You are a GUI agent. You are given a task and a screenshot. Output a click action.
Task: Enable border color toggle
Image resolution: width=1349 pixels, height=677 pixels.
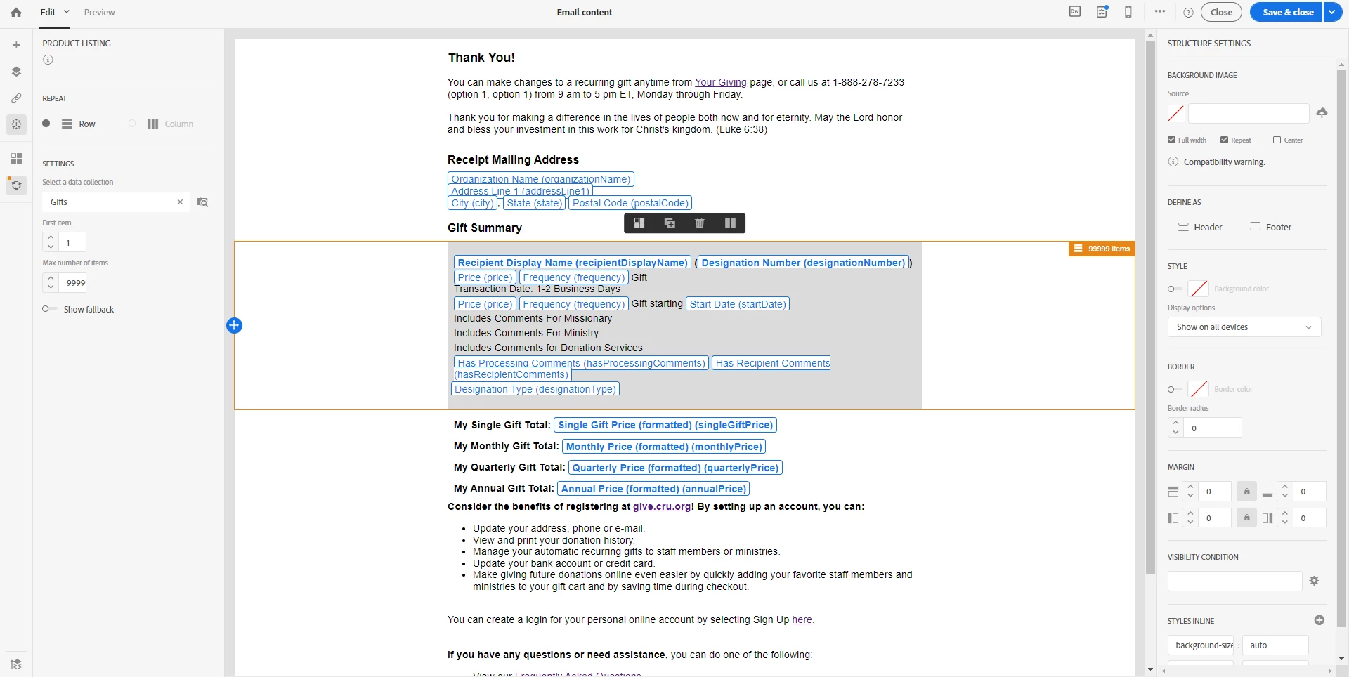1175,389
